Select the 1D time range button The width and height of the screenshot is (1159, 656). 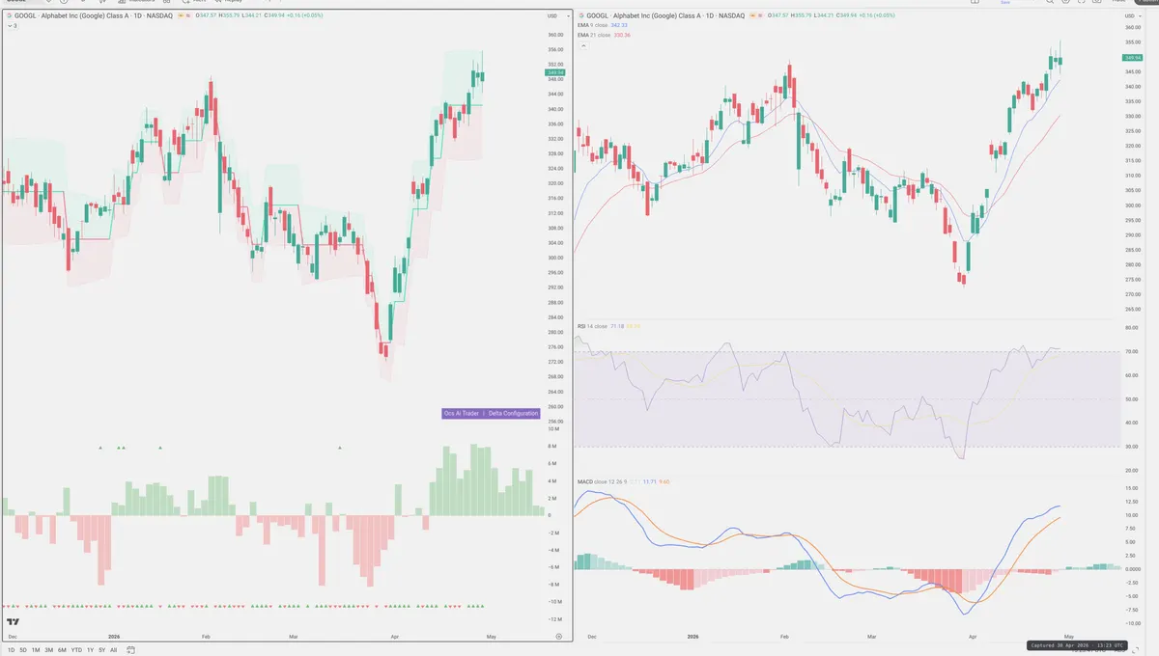[x=11, y=650]
